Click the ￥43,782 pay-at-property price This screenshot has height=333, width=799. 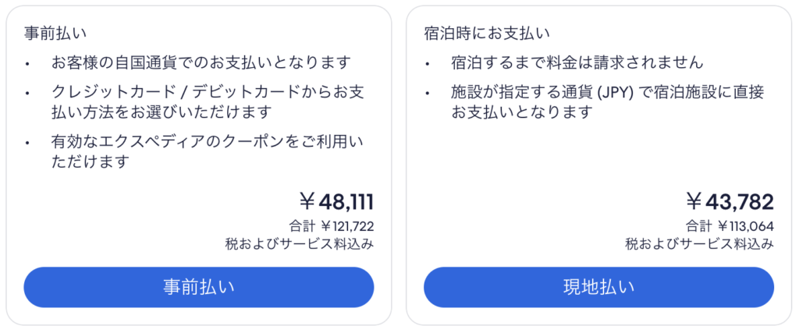730,202
